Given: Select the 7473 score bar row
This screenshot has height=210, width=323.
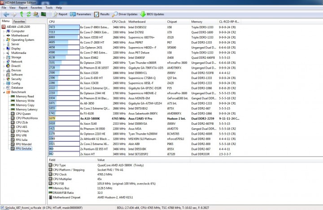Looking at the screenshot, I should click(x=64, y=27).
